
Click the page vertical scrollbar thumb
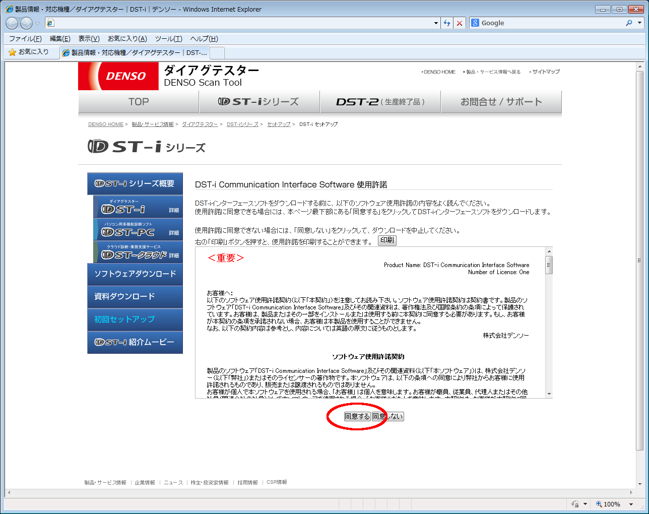pyautogui.click(x=639, y=260)
